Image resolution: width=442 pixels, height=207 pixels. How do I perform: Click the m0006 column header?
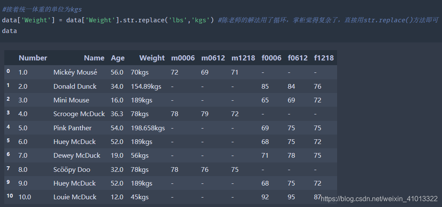[183, 58]
